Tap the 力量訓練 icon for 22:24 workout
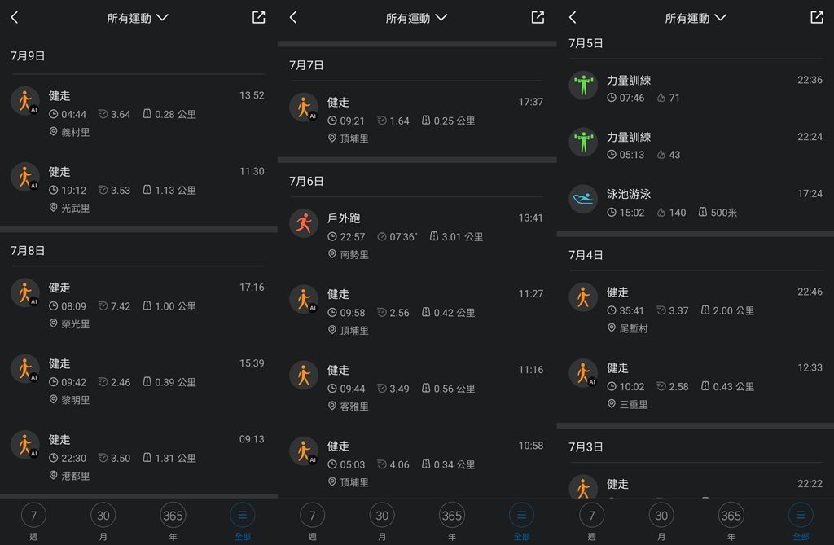 click(582, 142)
